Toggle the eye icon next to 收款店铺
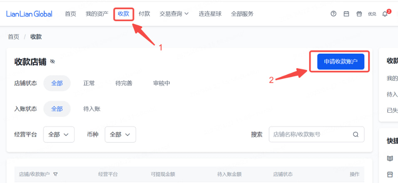 tap(52, 62)
